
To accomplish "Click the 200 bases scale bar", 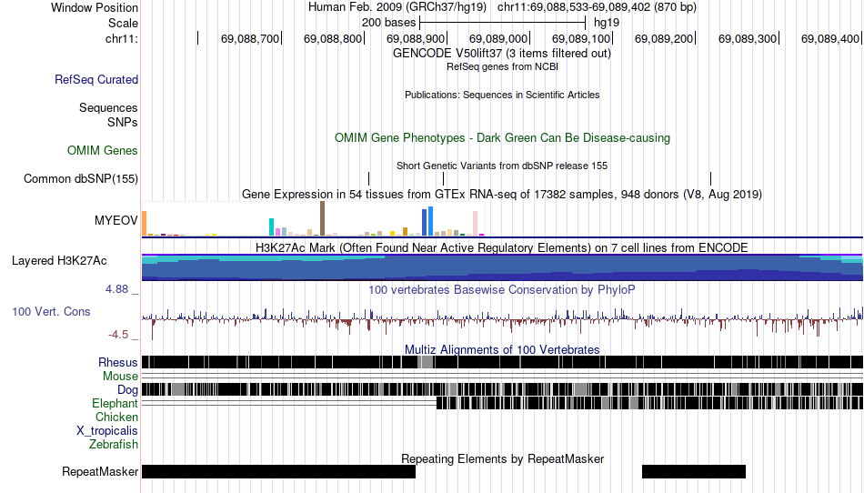I will click(502, 23).
